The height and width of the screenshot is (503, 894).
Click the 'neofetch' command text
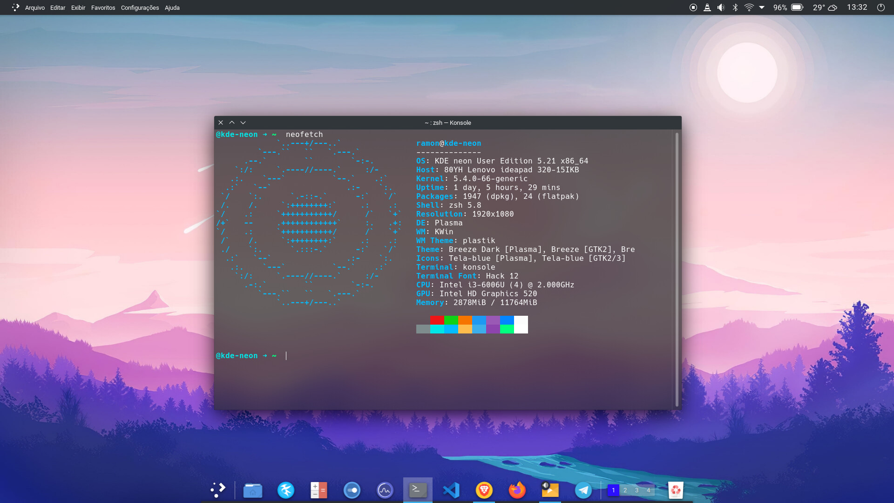click(304, 134)
